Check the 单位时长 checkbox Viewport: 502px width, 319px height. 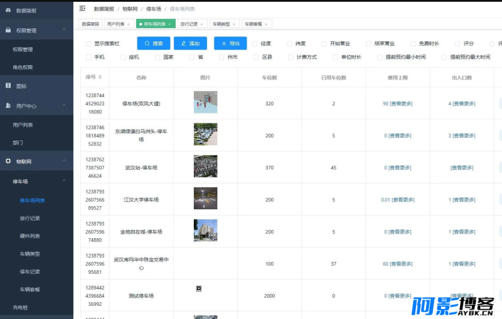(x=335, y=57)
